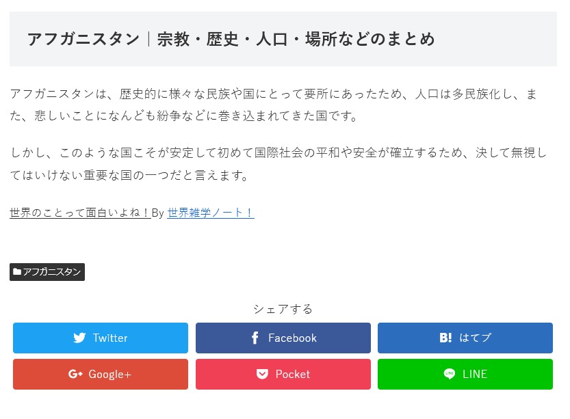Screen dimensions: 570x419
Task: Click the Twitter bird icon
Action: (79, 338)
